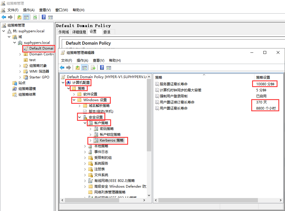
Task: Click Back arrow in Group Policy Management toolbar
Action: coord(4,17)
